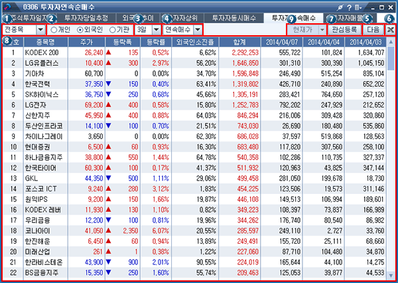The height and width of the screenshot is (283, 398).
Task: Sort by the 주가 column header
Action: (x=86, y=42)
